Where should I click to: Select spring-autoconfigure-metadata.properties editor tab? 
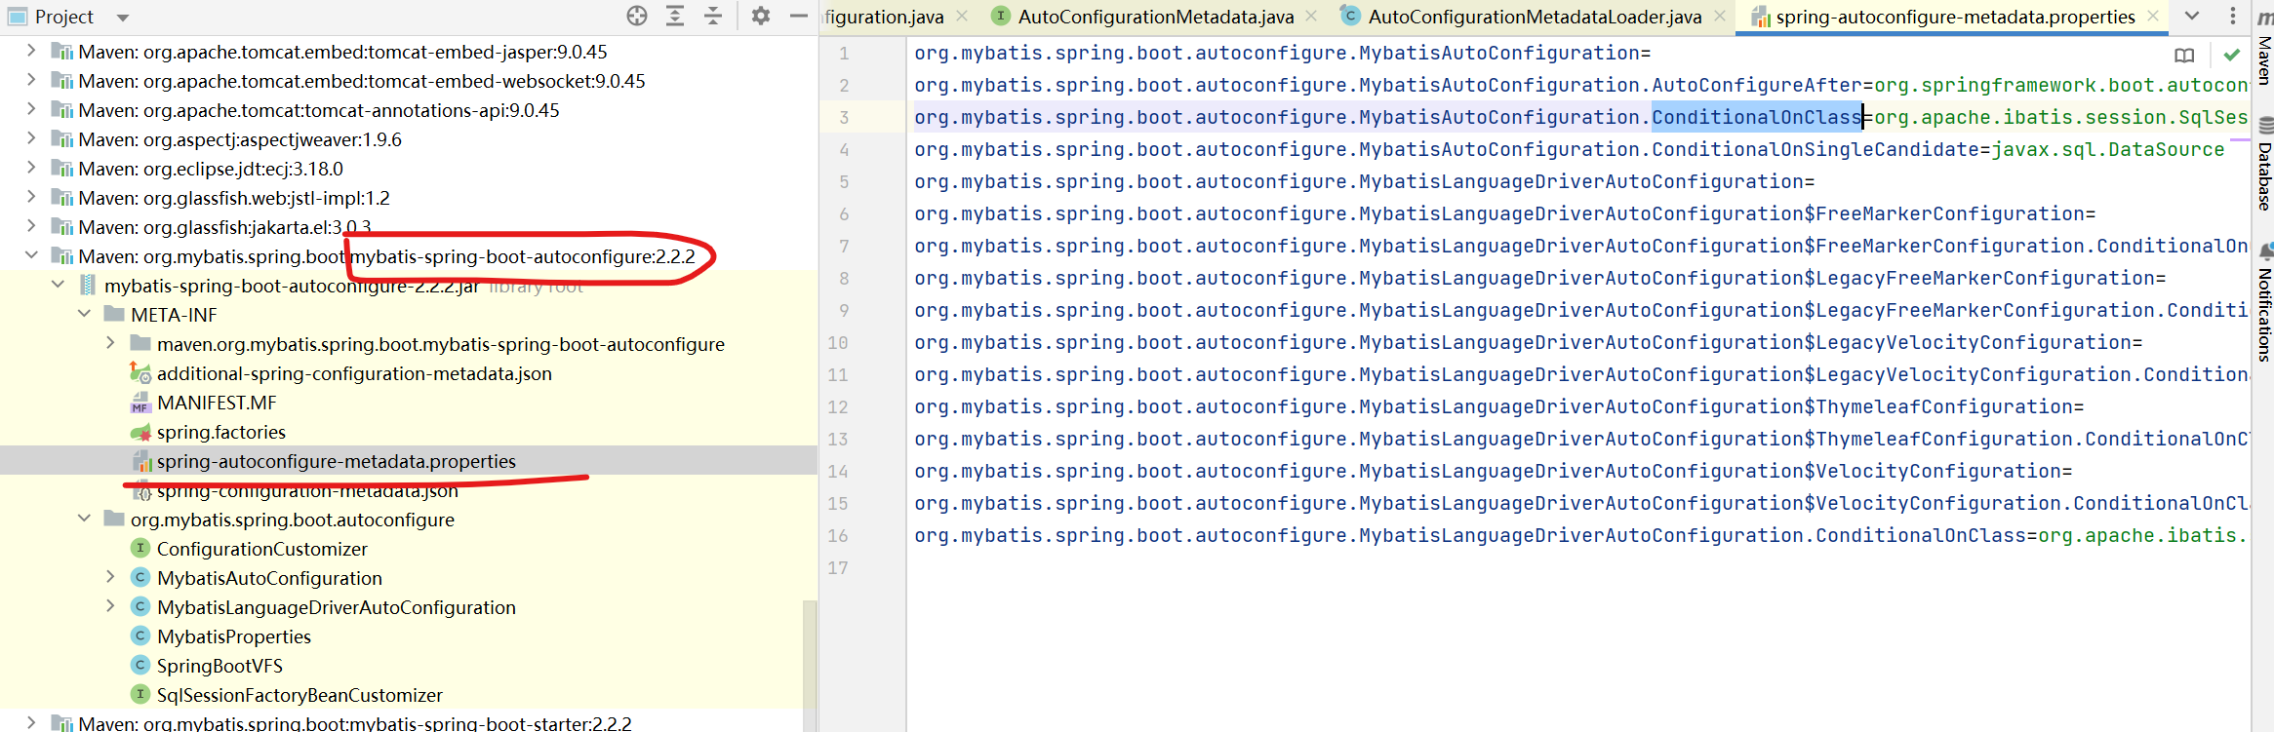click(1955, 17)
